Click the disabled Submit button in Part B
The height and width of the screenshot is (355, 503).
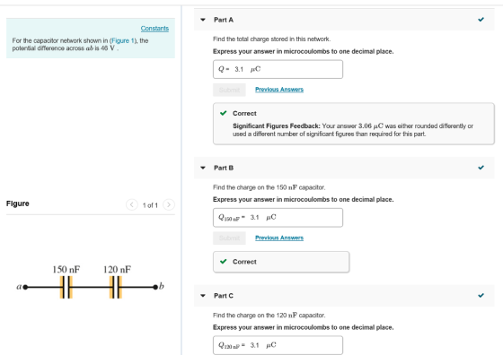229,238
